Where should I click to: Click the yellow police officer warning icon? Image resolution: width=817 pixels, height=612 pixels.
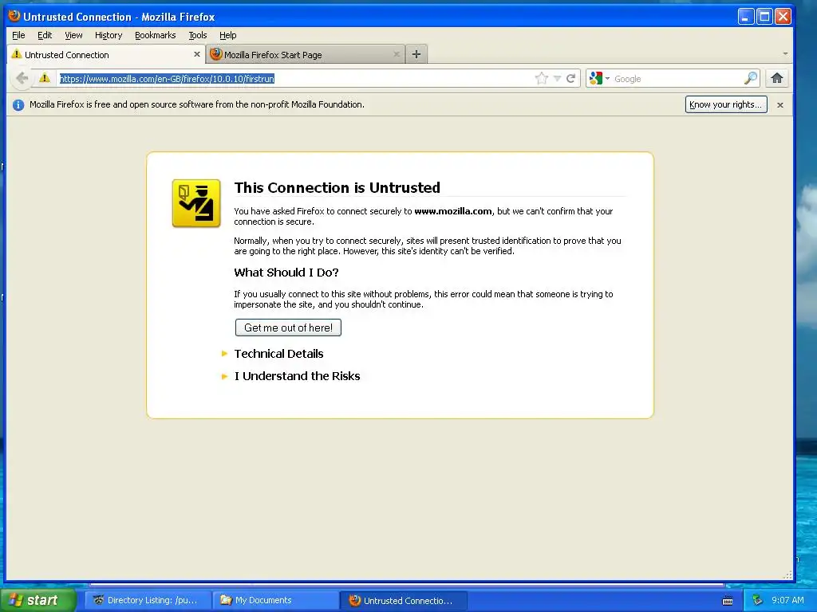point(196,203)
